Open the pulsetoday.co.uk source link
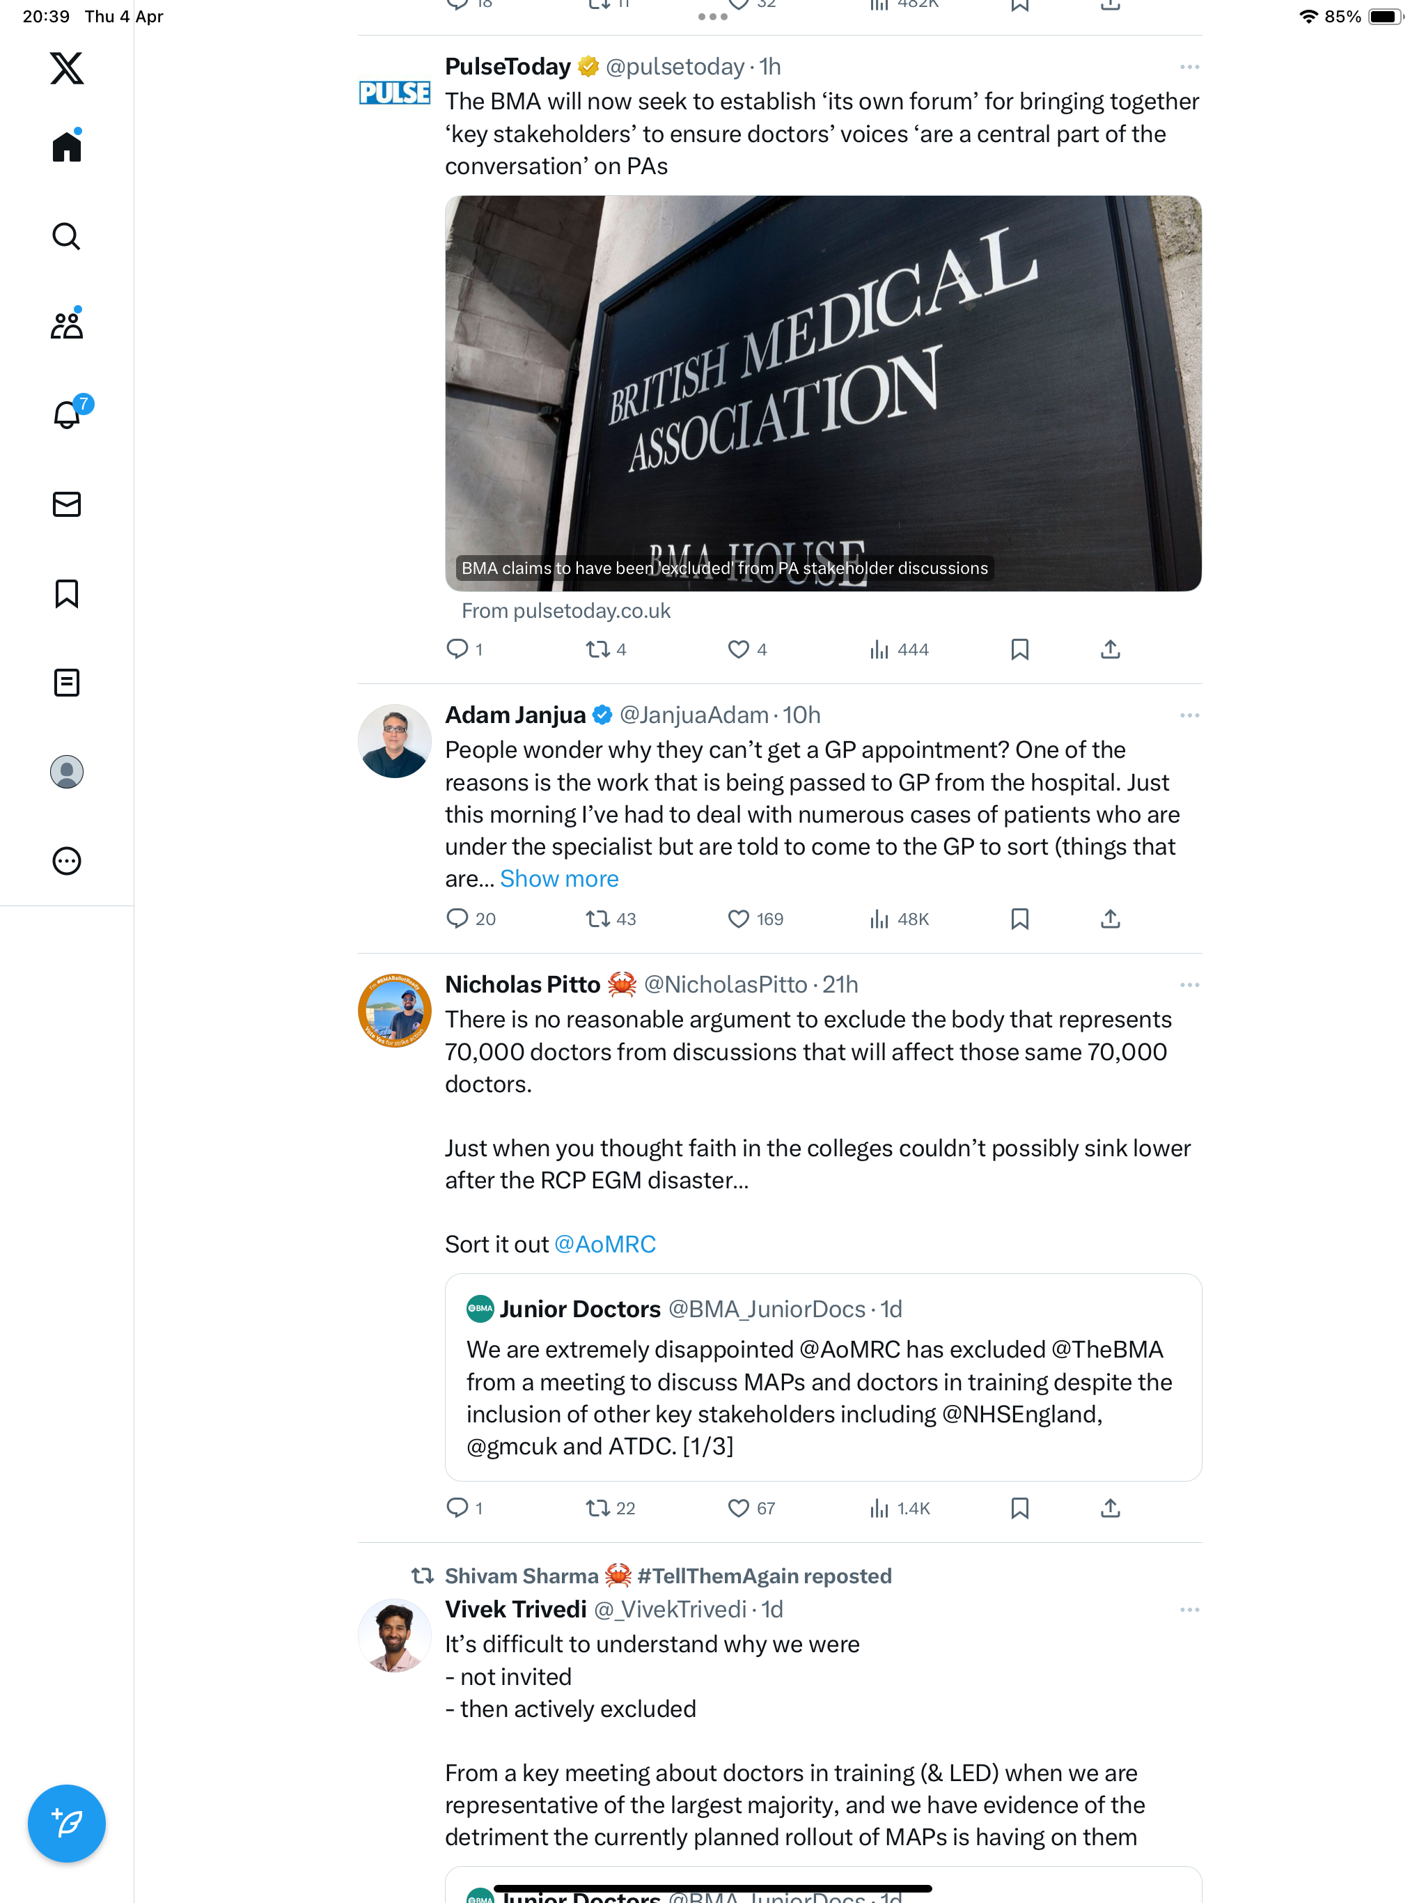This screenshot has height=1903, width=1426. pyautogui.click(x=566, y=611)
